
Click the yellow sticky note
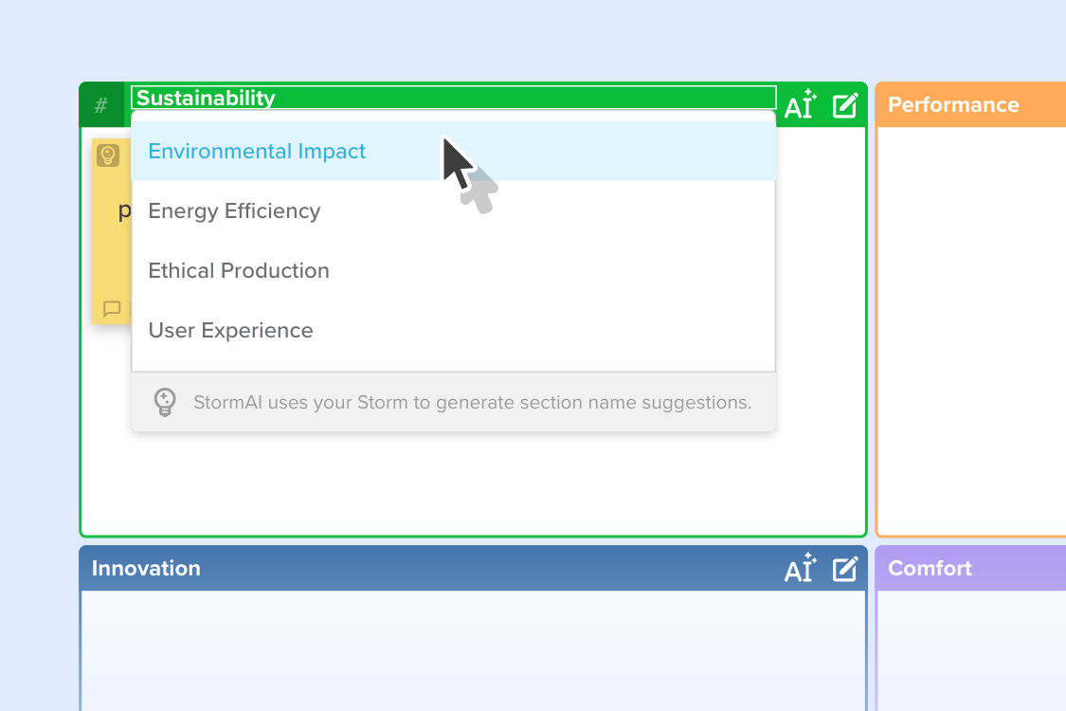[112, 231]
